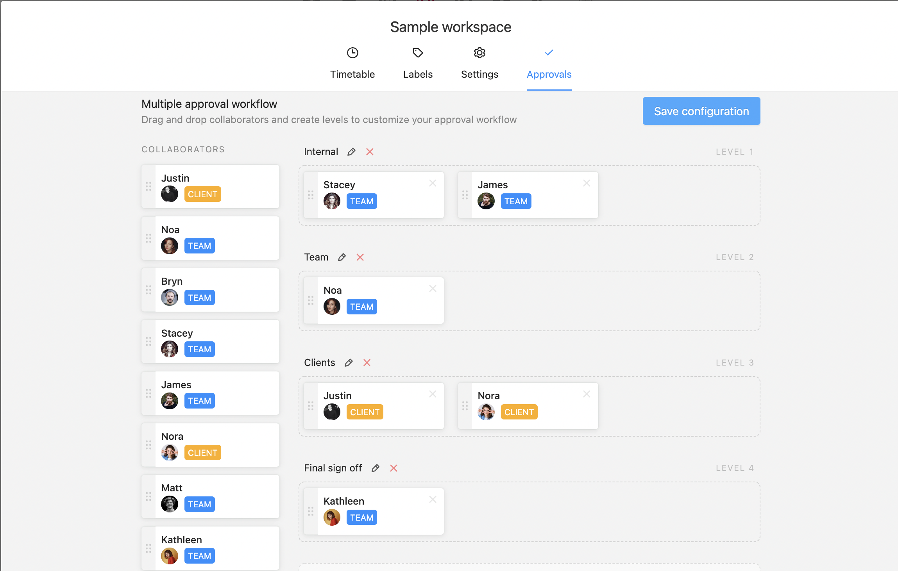
Task: Remove Justin from Clients level
Action: coord(433,394)
